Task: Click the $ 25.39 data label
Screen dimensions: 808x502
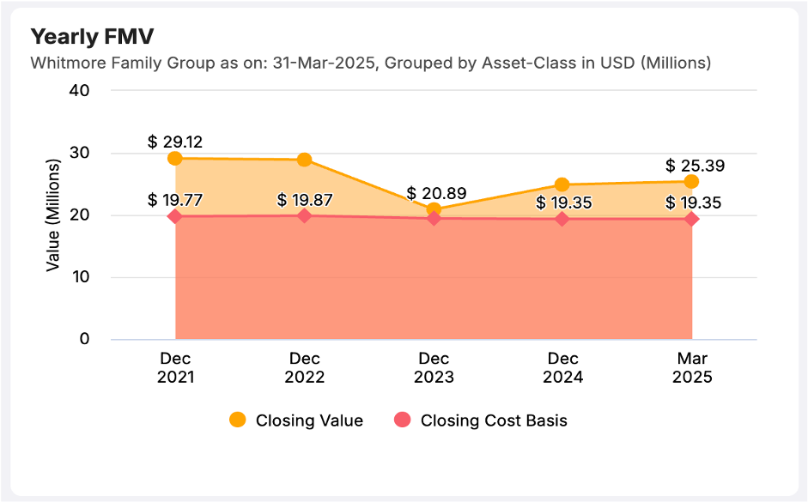Action: pyautogui.click(x=691, y=165)
